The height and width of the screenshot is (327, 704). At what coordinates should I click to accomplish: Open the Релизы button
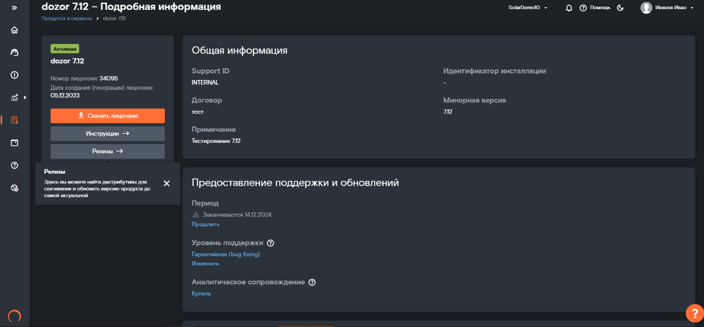(108, 151)
